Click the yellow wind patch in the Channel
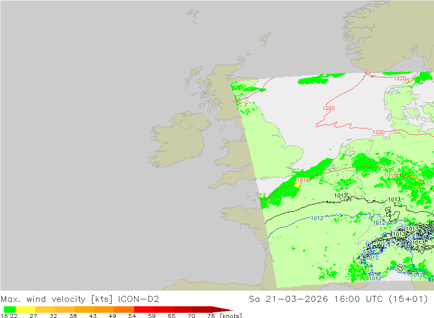 pyautogui.click(x=297, y=185)
